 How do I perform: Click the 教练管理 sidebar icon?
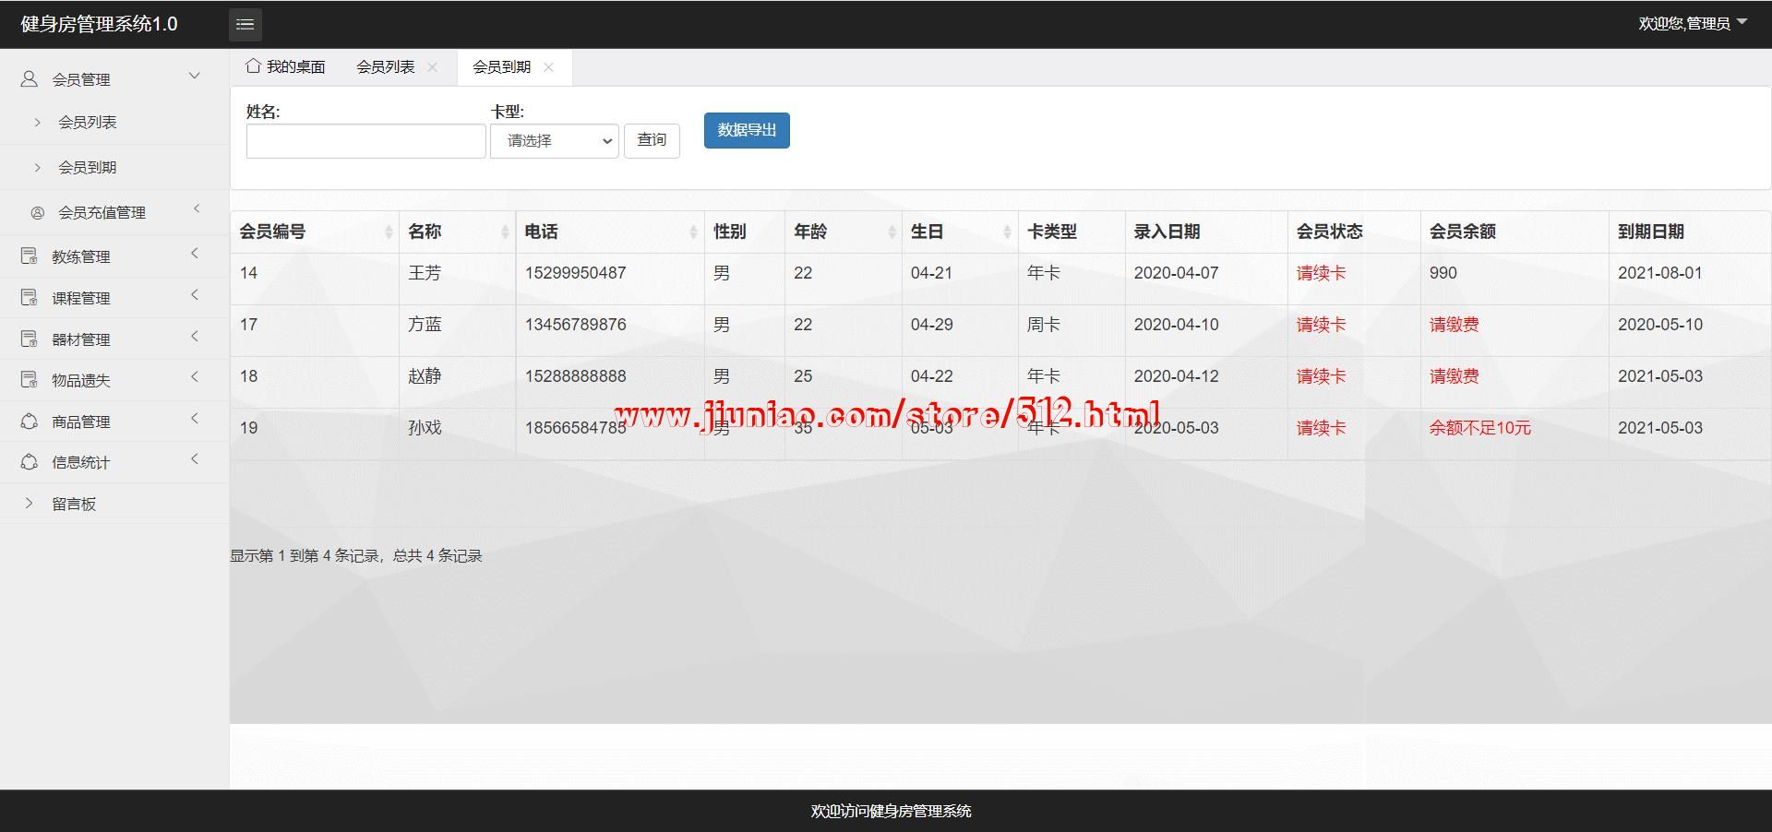pyautogui.click(x=30, y=256)
